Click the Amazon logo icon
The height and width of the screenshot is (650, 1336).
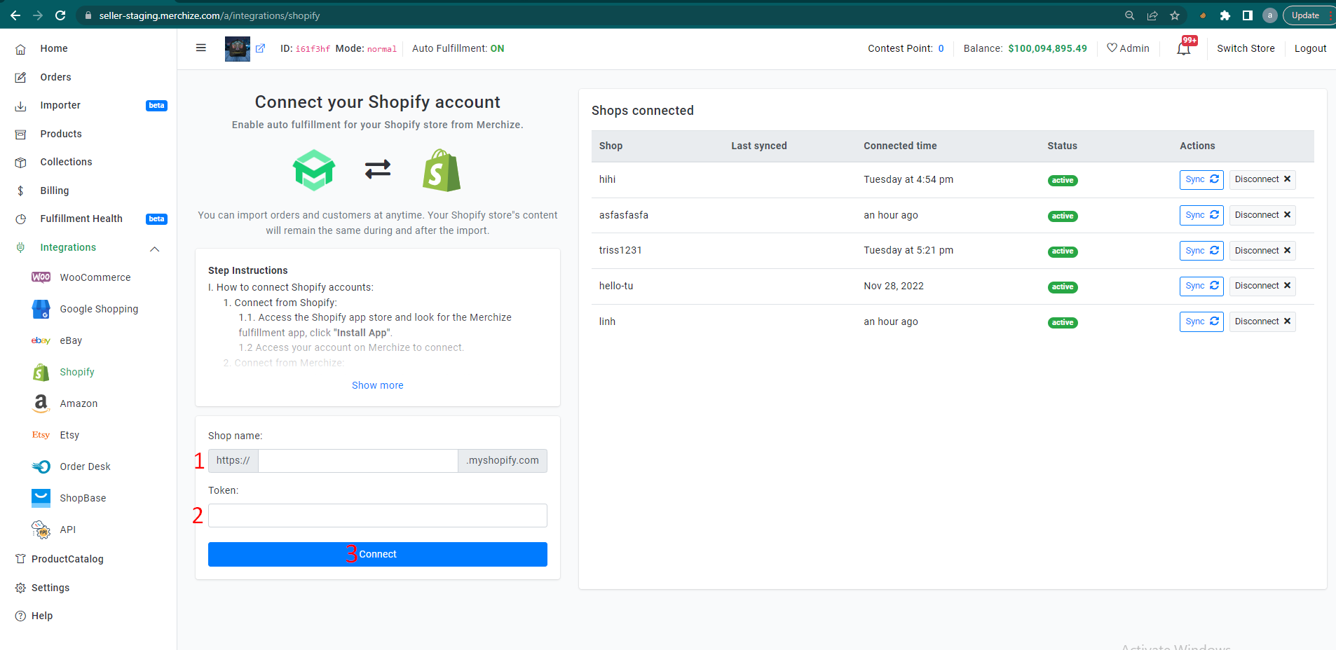(41, 403)
